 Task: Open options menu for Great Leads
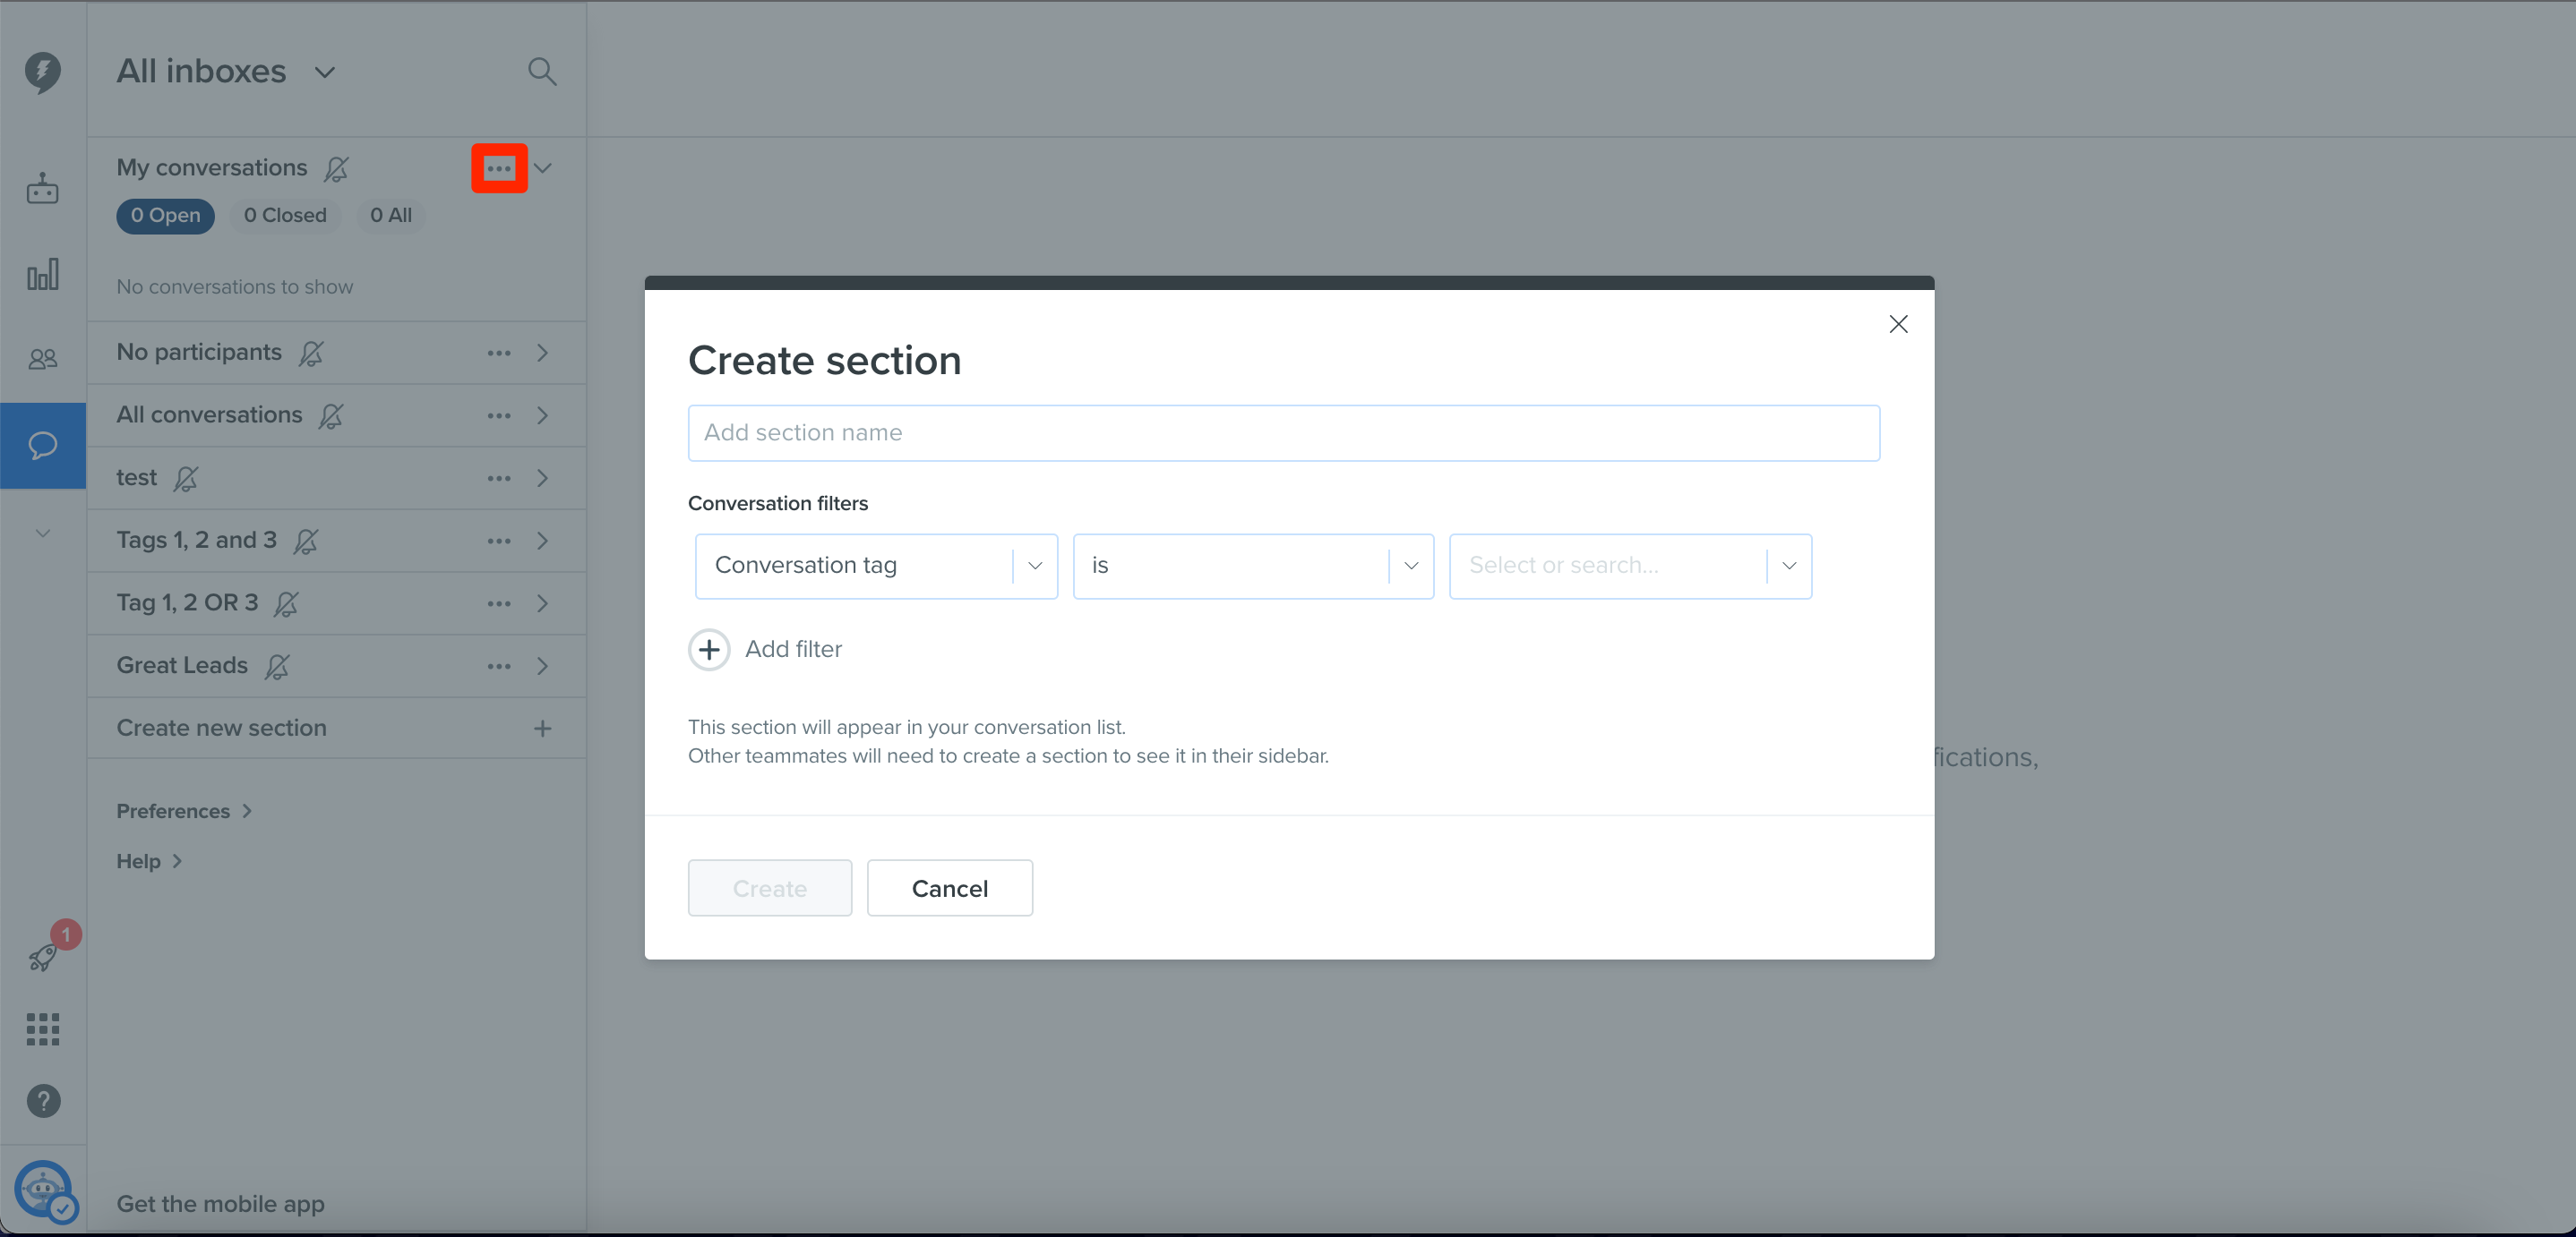pyautogui.click(x=499, y=667)
